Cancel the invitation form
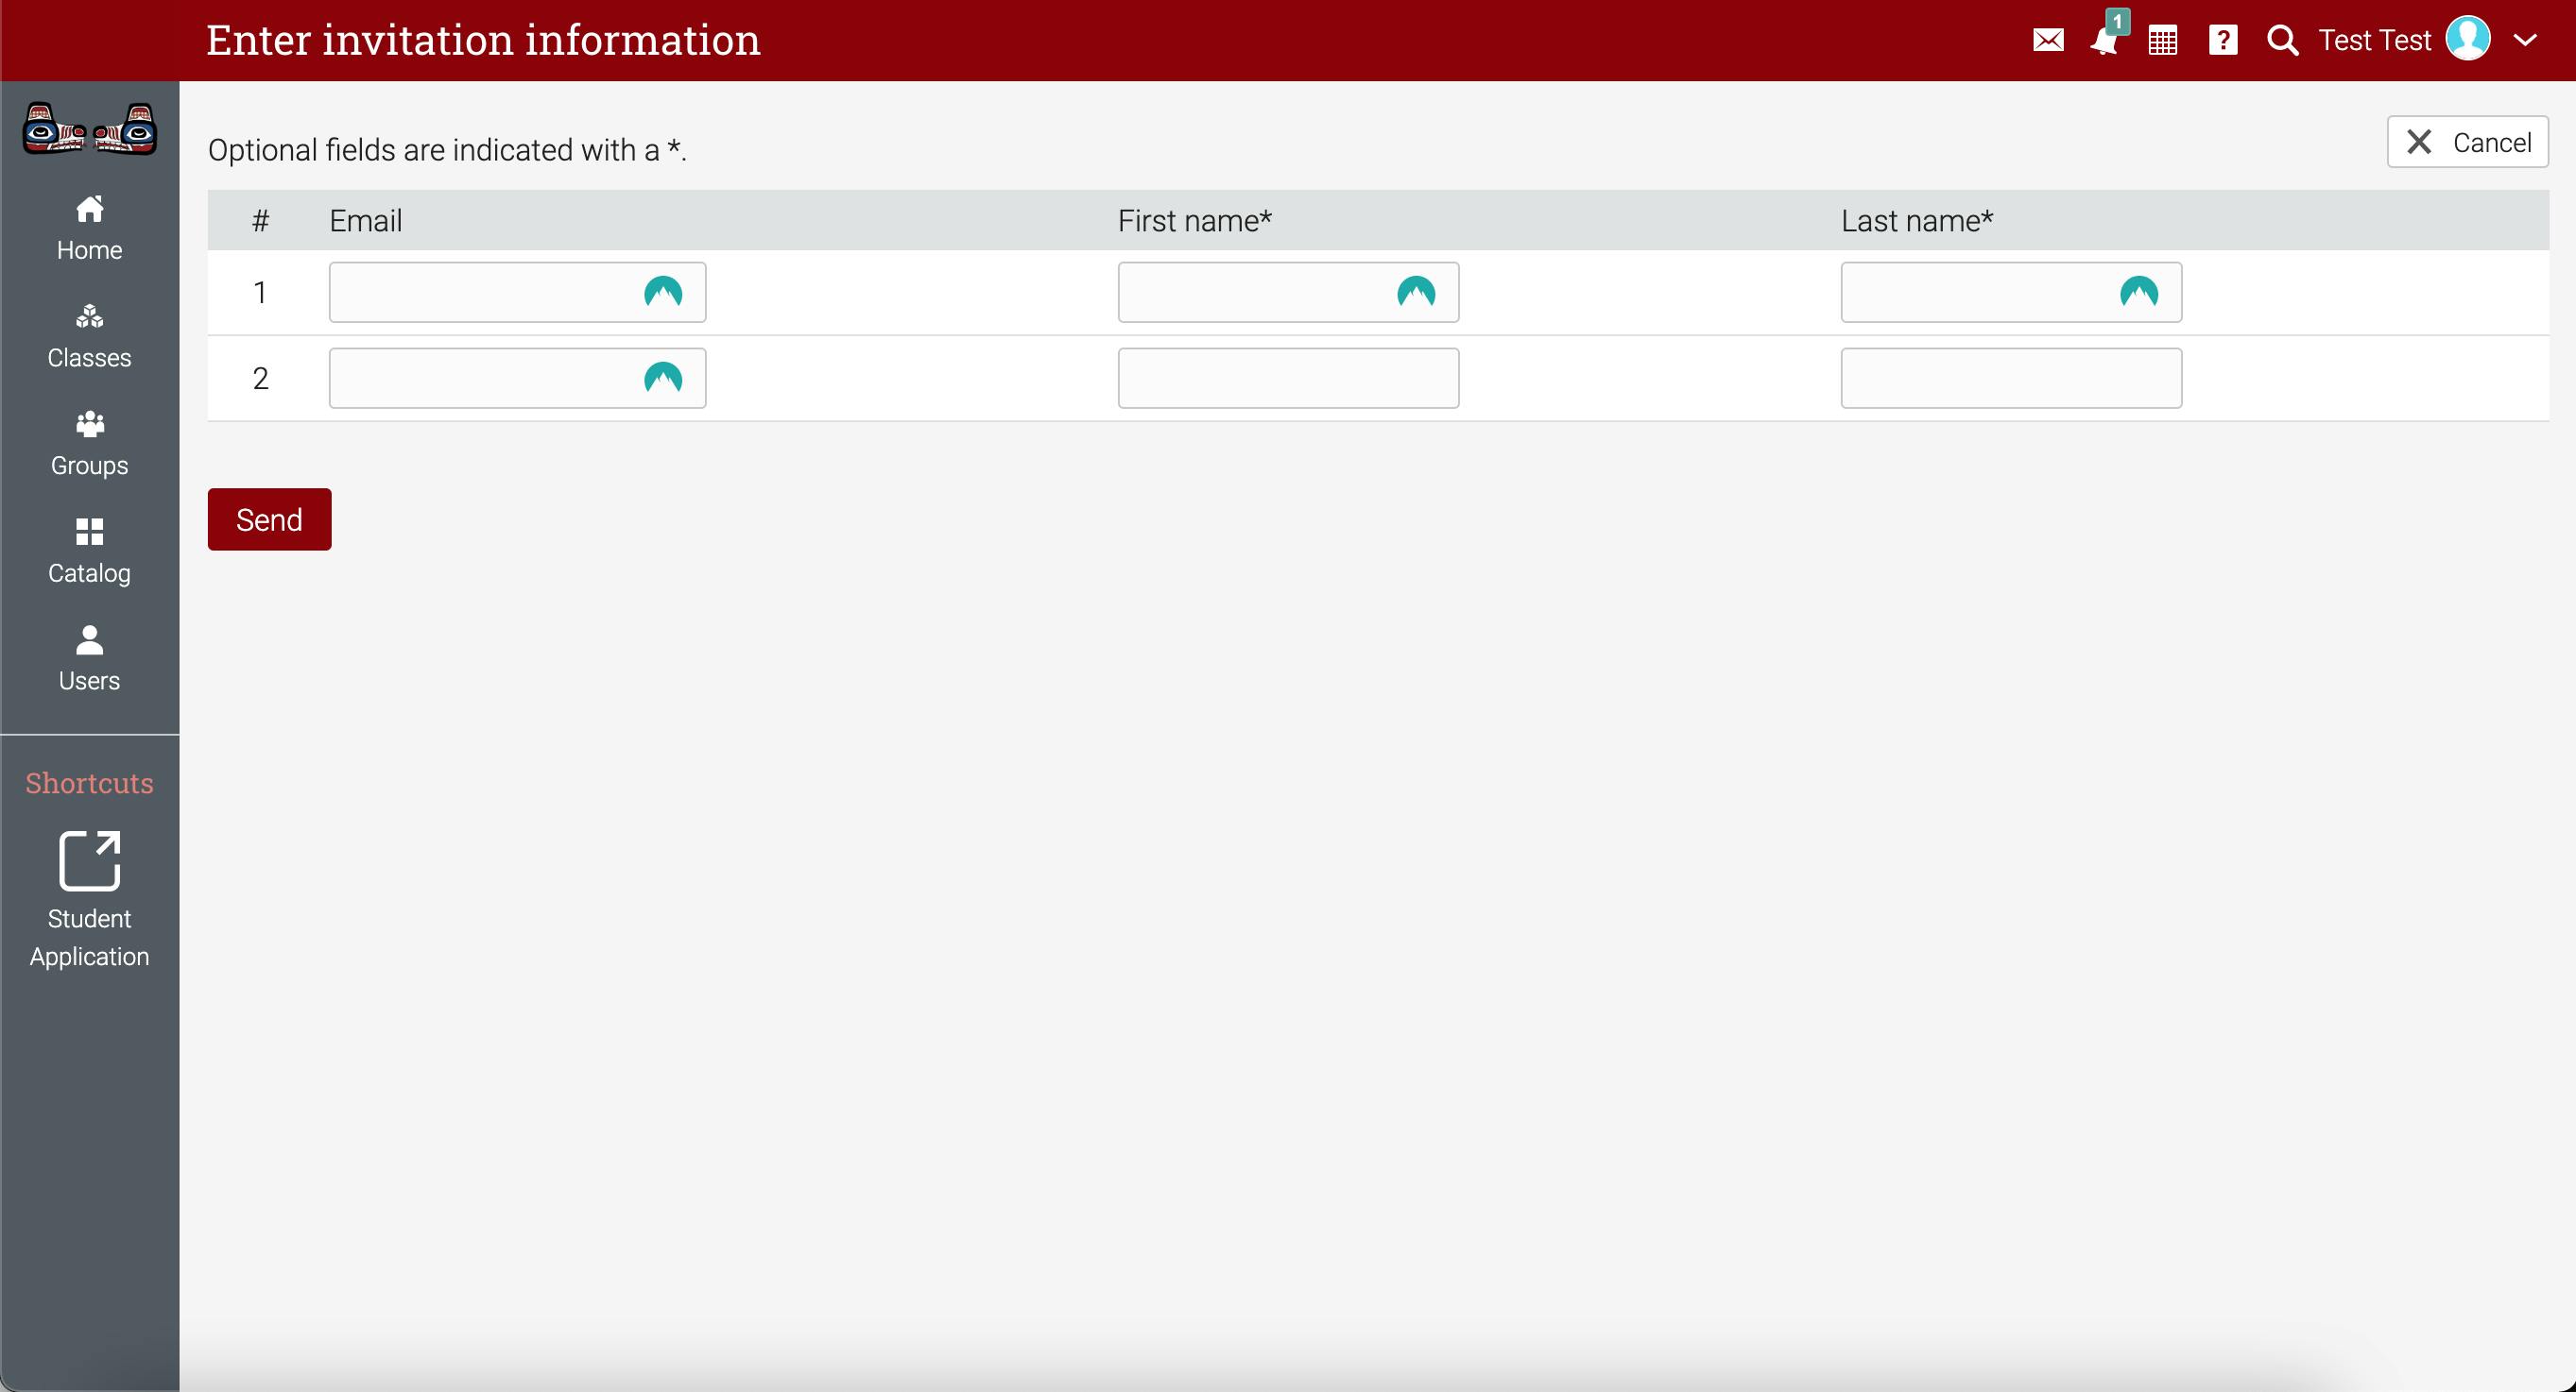Screen dimensions: 2576x1392 click(x=2467, y=142)
